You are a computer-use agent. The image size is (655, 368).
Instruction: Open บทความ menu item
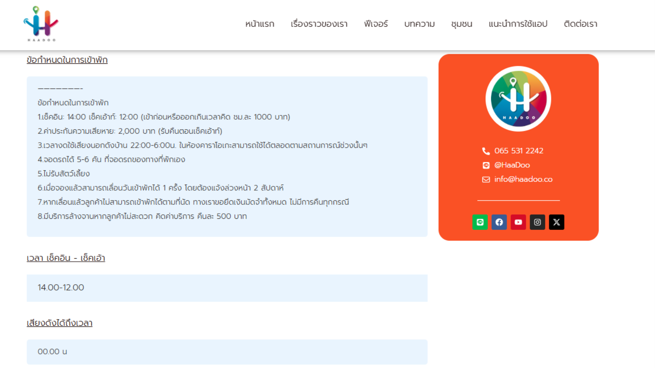(x=419, y=24)
